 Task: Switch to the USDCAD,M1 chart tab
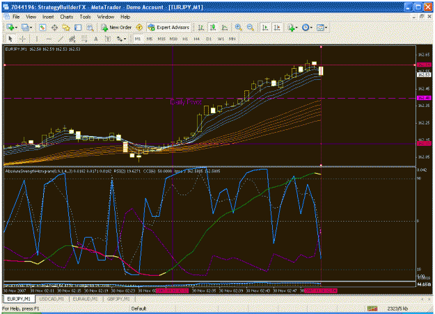[52, 299]
